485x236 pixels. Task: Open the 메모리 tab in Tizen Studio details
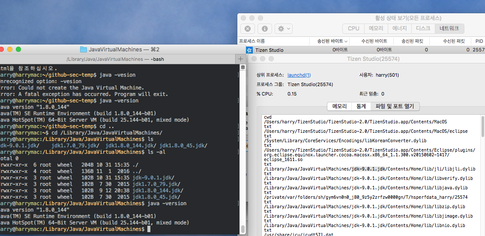coord(340,106)
